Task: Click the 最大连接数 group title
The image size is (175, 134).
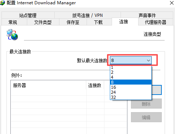Action: (20, 52)
